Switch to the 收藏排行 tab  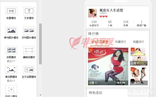click(x=120, y=42)
